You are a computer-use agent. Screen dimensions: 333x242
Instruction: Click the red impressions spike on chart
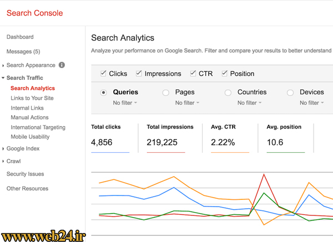pyautogui.click(x=264, y=174)
